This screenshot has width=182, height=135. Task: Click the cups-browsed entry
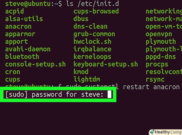(x=96, y=11)
